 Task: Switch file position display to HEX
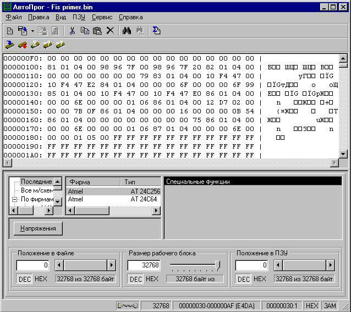tap(41, 279)
